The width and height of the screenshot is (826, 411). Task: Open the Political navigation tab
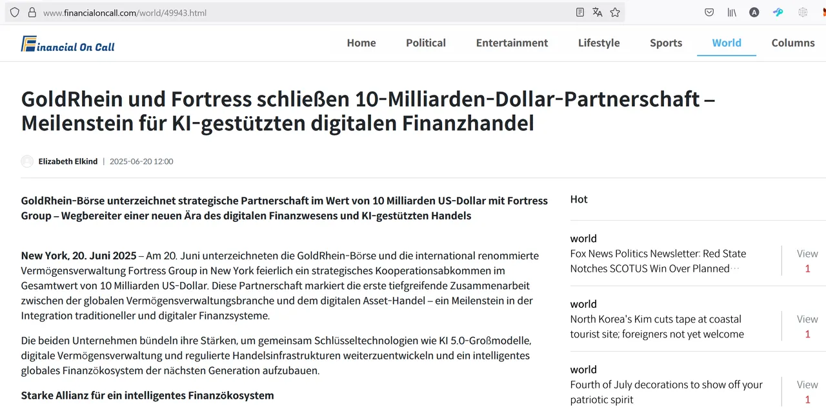(426, 43)
